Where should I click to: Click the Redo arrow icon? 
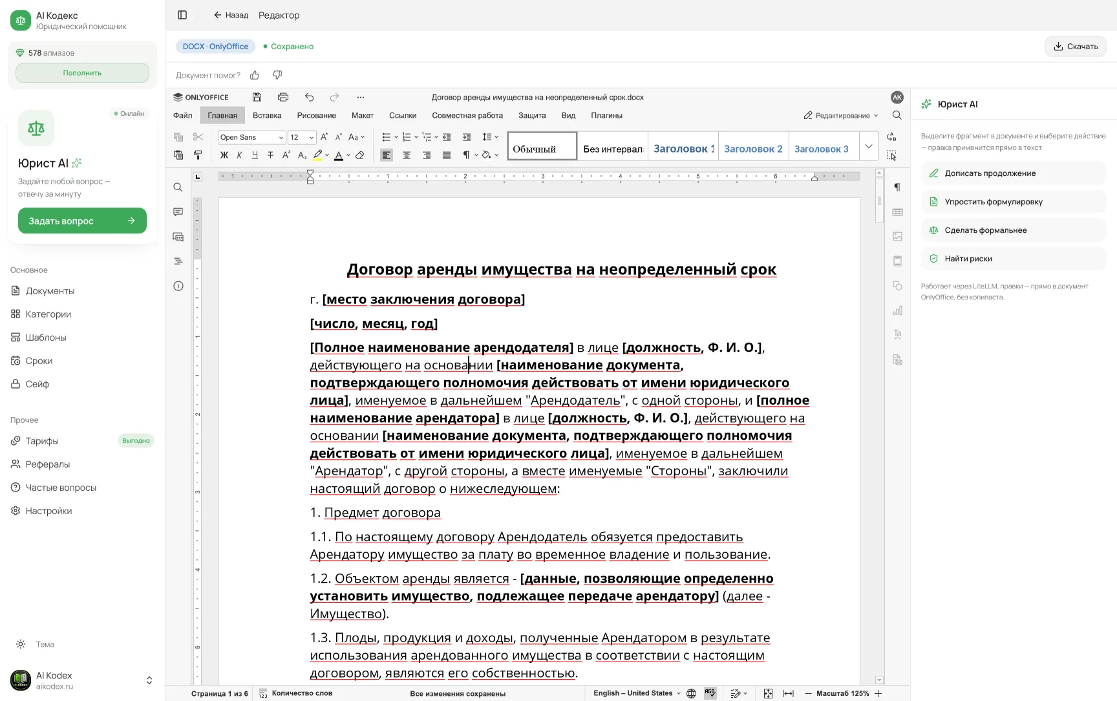(x=334, y=97)
